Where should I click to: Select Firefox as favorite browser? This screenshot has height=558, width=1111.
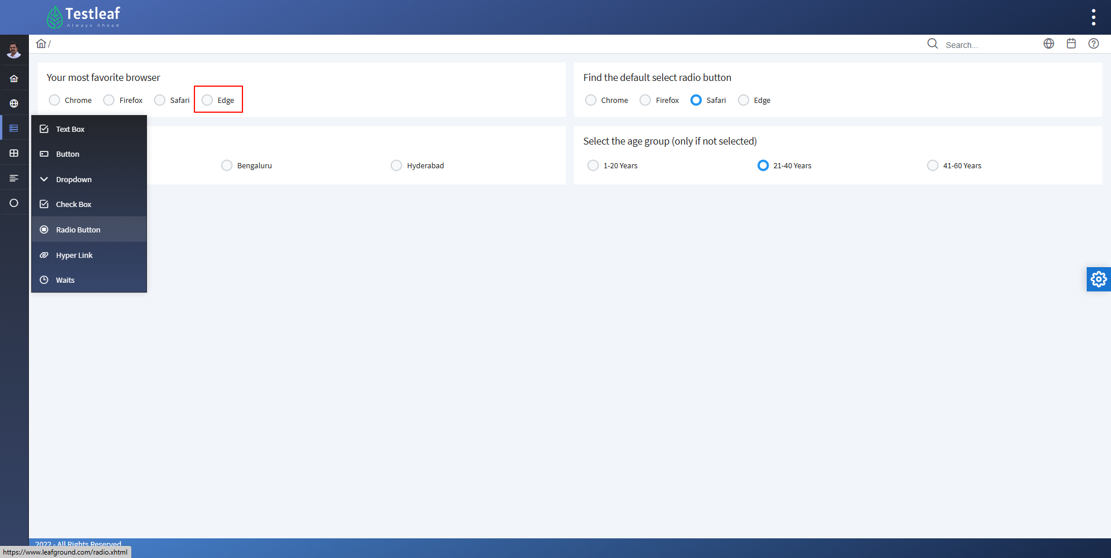pos(109,100)
